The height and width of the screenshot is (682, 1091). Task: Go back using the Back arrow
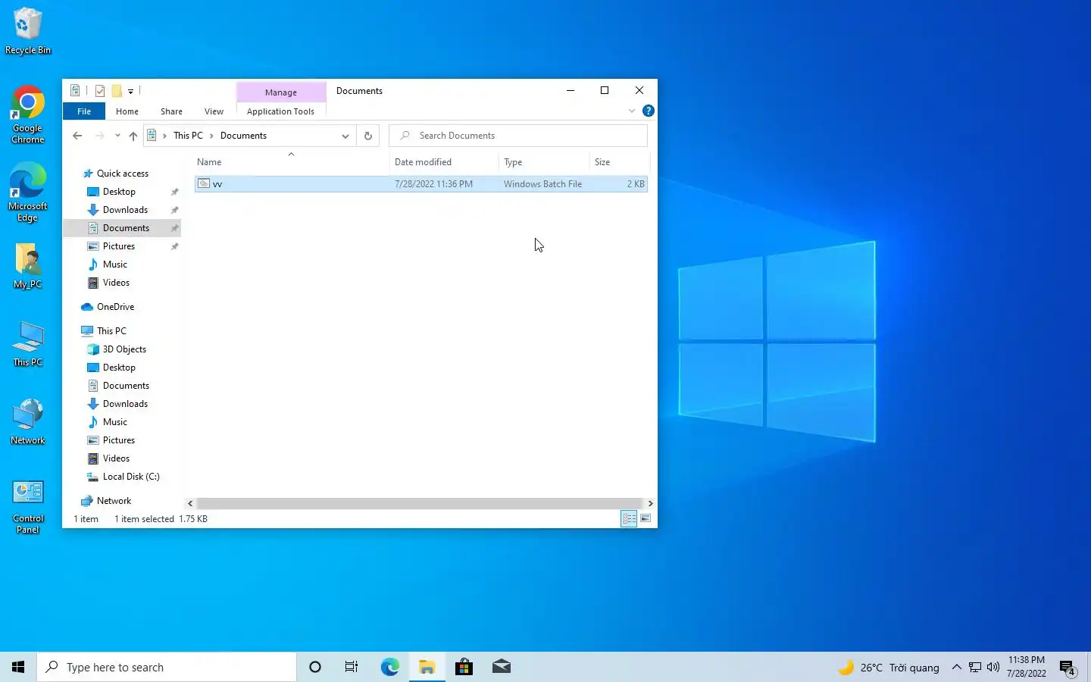pyautogui.click(x=77, y=136)
